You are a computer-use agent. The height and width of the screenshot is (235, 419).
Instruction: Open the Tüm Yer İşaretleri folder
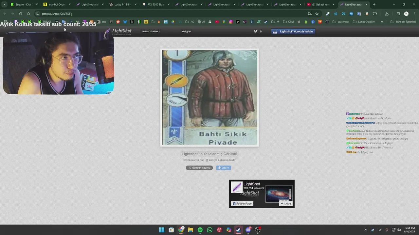pos(404,22)
